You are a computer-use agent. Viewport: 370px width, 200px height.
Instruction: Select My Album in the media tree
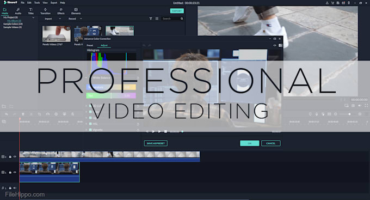pos(14,21)
